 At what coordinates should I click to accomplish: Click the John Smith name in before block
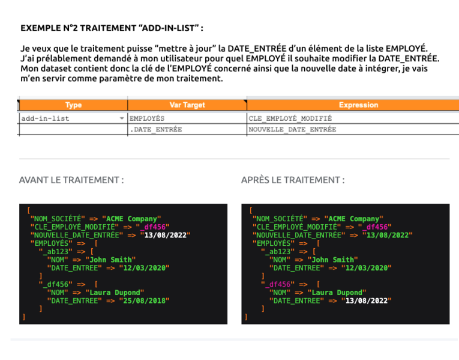coord(110,260)
